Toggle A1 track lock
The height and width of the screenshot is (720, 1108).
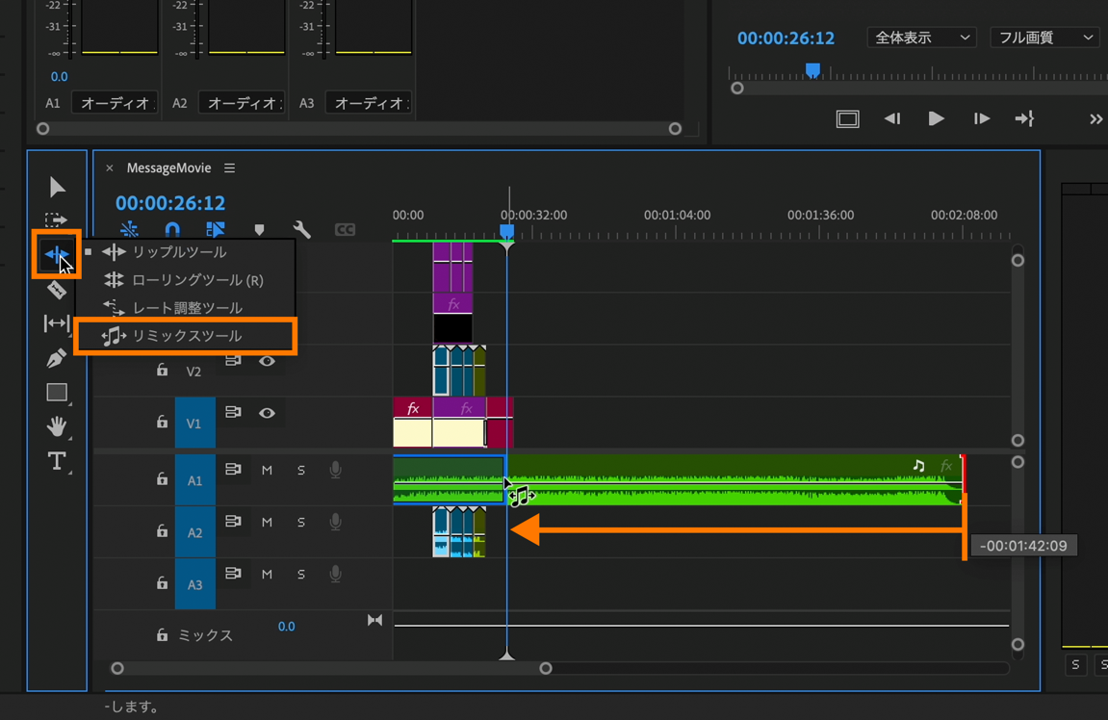162,479
